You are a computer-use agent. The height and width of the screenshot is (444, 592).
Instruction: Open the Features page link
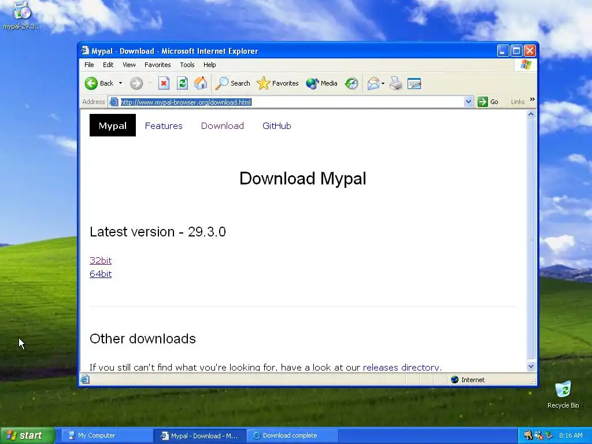(x=164, y=125)
